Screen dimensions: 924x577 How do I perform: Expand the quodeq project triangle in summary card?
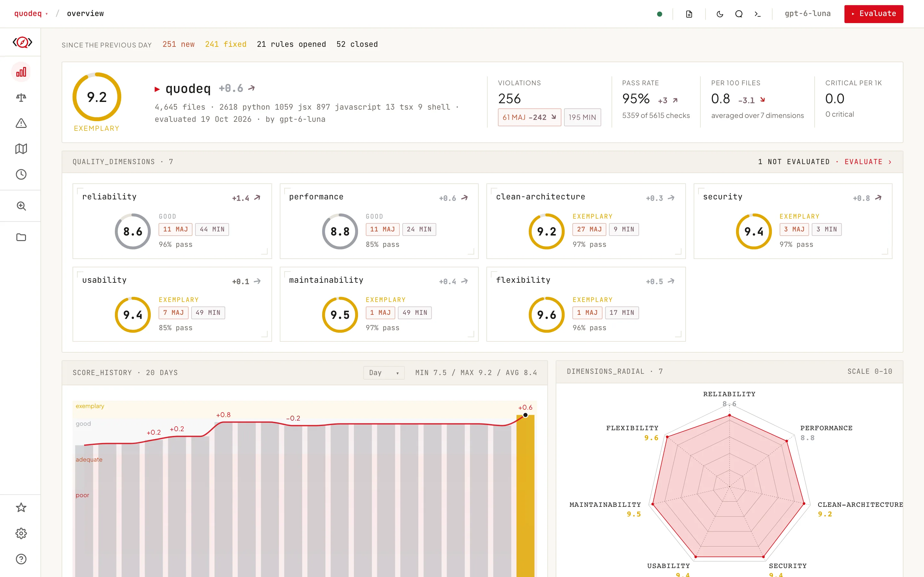(157, 89)
